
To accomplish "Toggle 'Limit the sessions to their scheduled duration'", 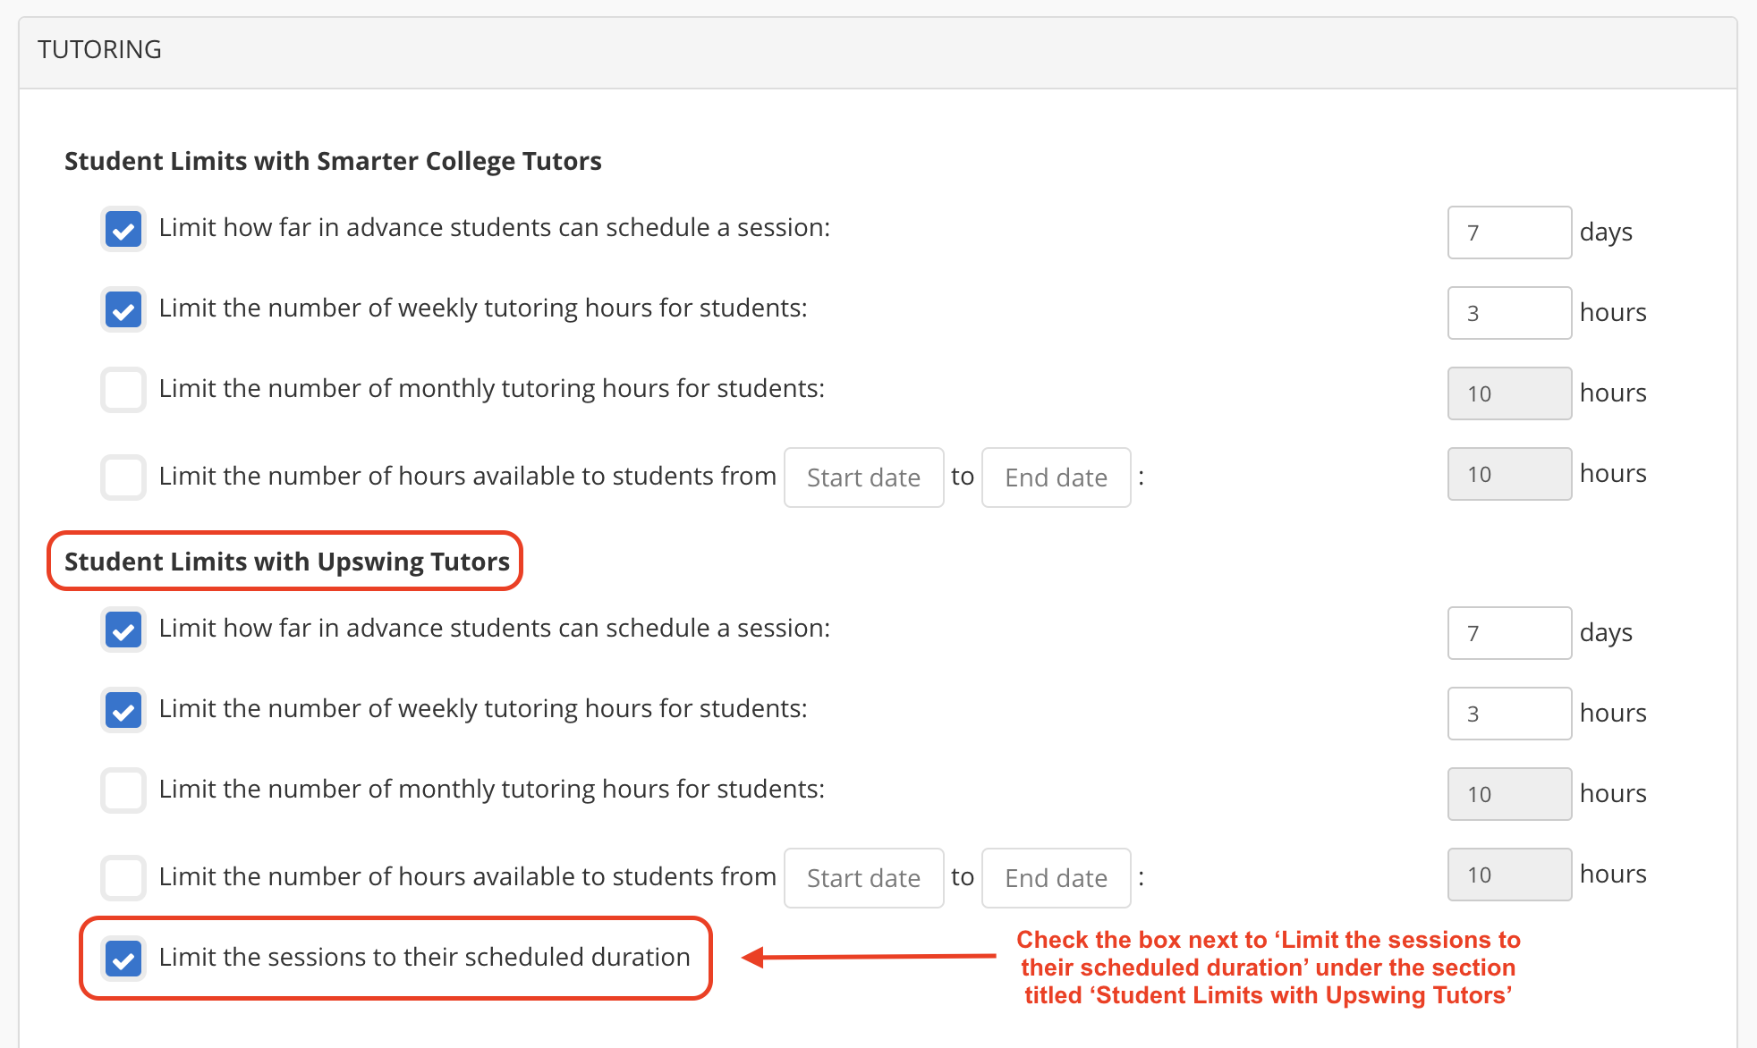I will tap(123, 959).
